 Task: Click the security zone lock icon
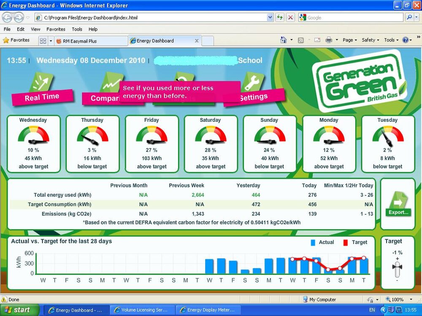pos(371,299)
